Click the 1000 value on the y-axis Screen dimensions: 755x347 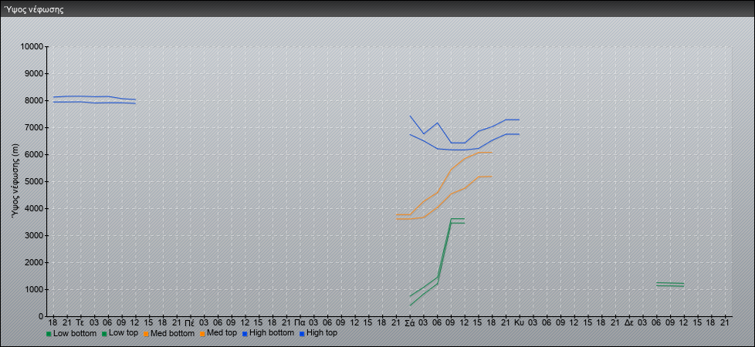[34, 289]
